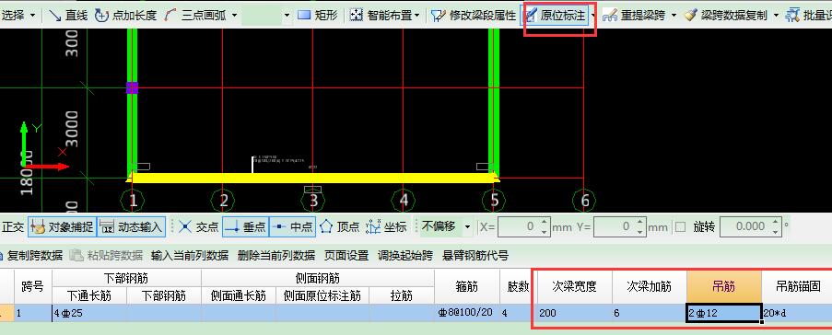Select the 直线 line drawing tool
Image resolution: width=832 pixels, height=335 pixels.
(x=68, y=15)
